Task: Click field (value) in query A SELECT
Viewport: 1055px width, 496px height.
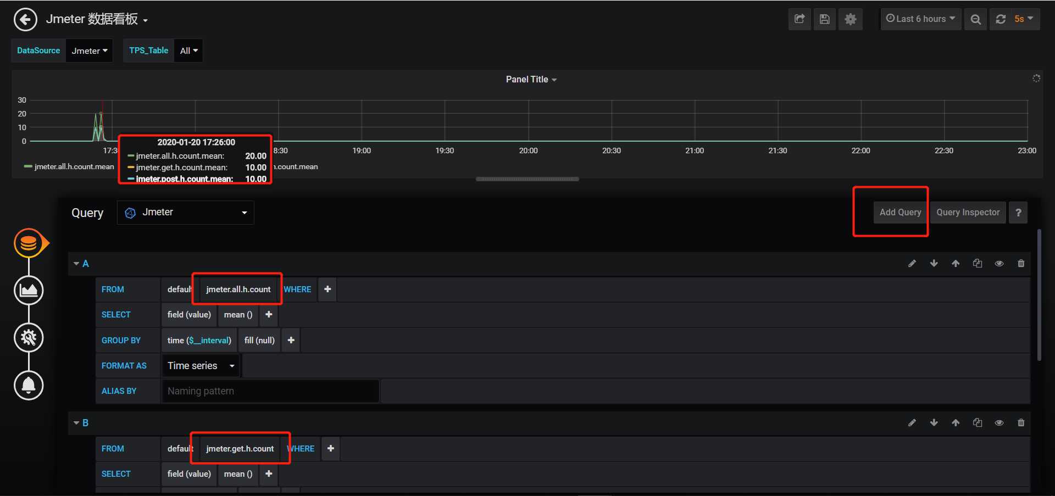Action: (189, 315)
